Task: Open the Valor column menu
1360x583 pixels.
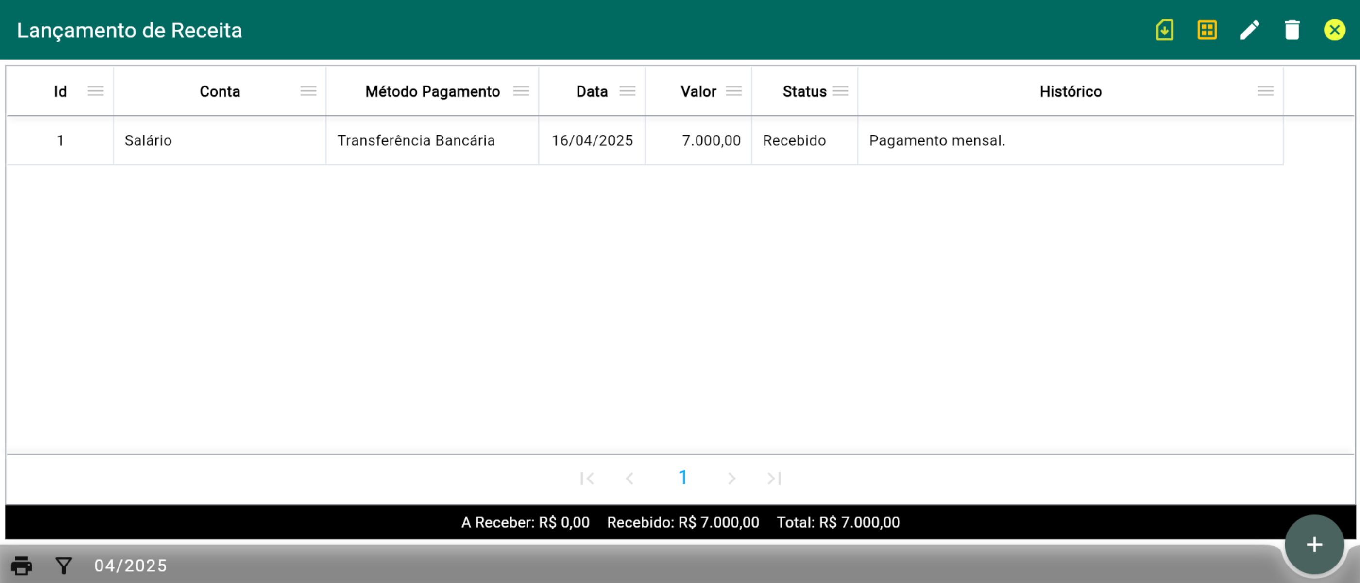Action: point(734,91)
